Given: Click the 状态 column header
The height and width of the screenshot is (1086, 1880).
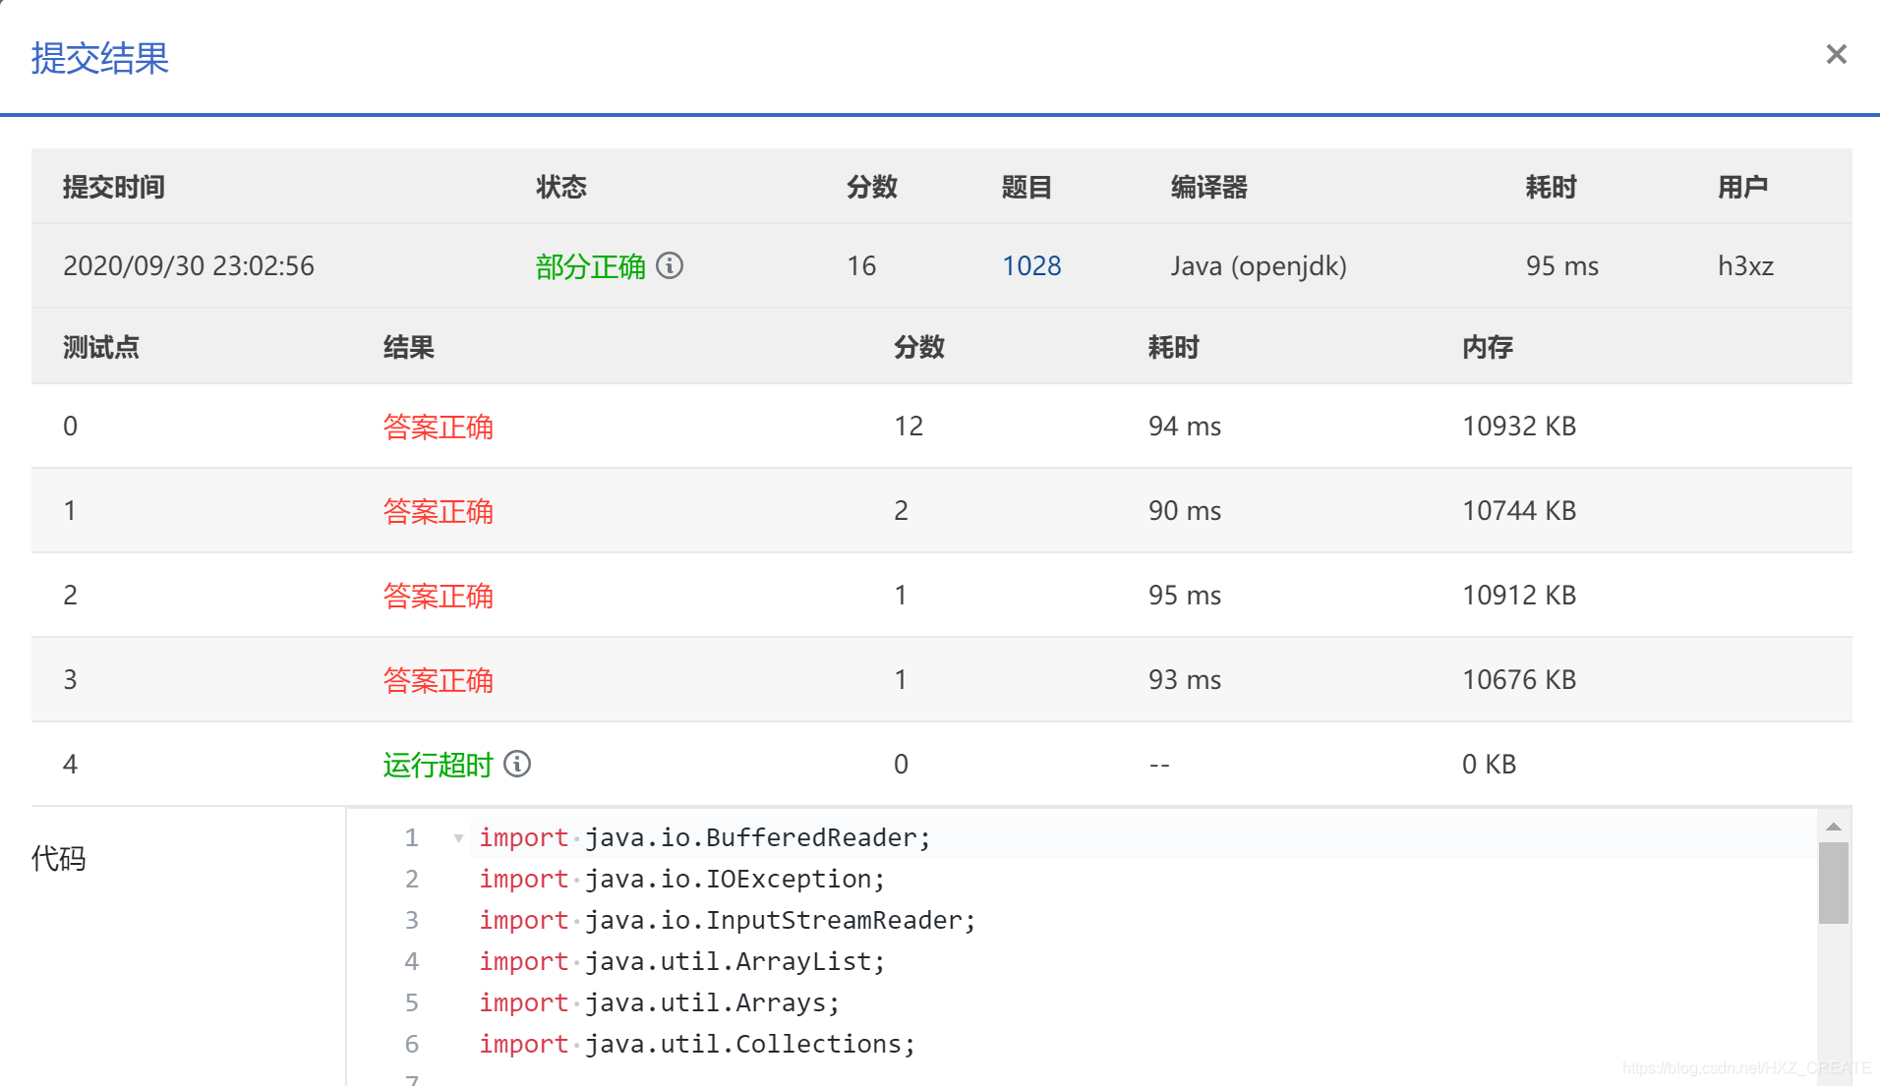Looking at the screenshot, I should (561, 187).
